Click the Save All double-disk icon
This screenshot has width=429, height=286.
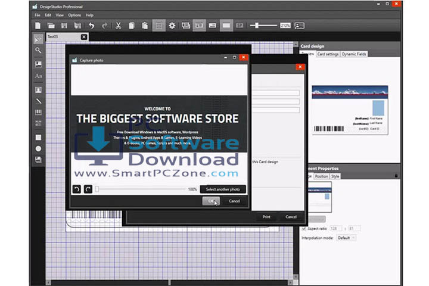click(77, 26)
